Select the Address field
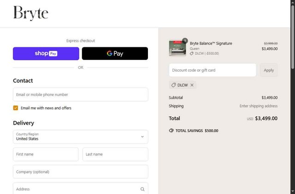This screenshot has height=194, width=295. click(x=81, y=188)
